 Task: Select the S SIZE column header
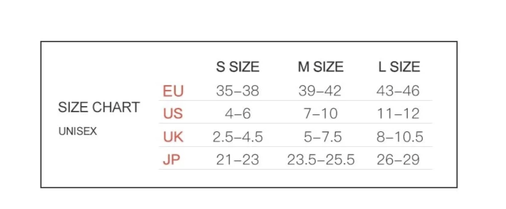click(238, 67)
